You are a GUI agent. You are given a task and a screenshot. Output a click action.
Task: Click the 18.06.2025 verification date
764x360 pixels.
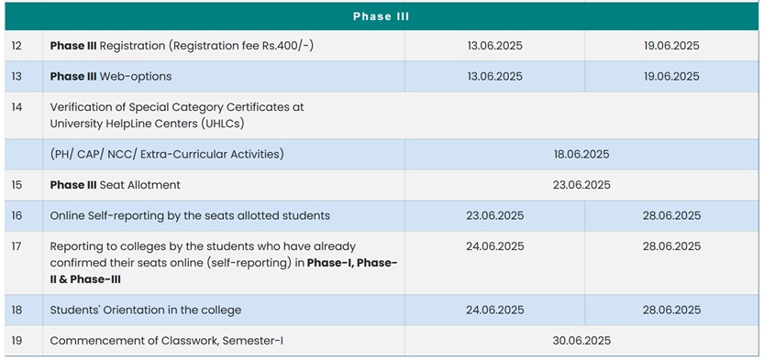[x=581, y=154]
